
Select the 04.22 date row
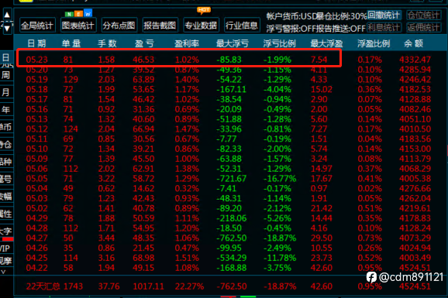click(x=37, y=268)
